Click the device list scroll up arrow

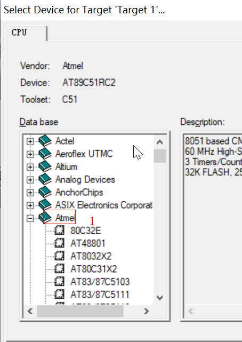tap(160, 142)
